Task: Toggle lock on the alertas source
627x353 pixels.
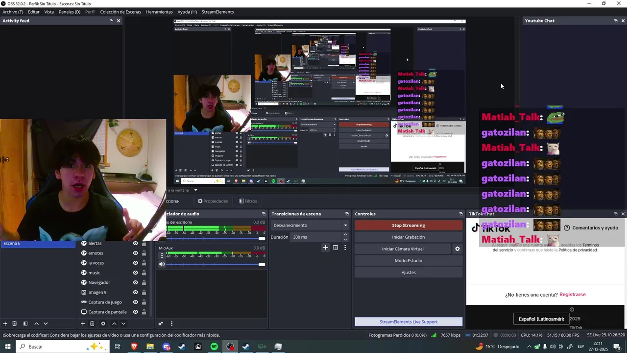Action: pos(144,243)
